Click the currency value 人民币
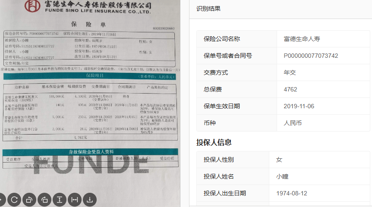The image size is (372, 207). pyautogui.click(x=293, y=123)
